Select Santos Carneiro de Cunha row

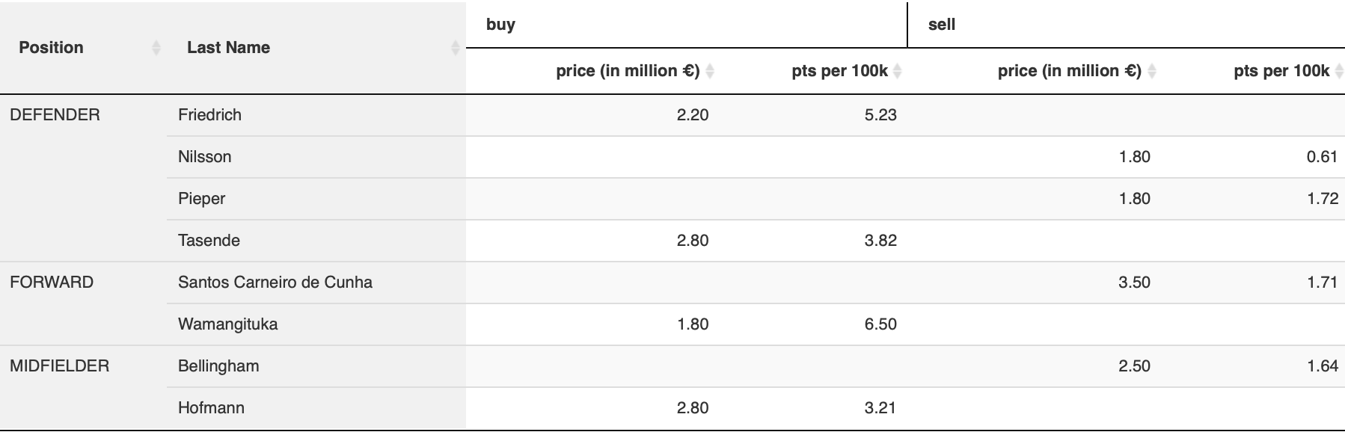coord(275,283)
